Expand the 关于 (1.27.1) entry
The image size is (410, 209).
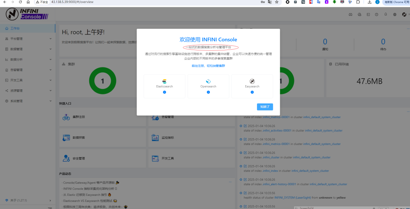(28, 200)
